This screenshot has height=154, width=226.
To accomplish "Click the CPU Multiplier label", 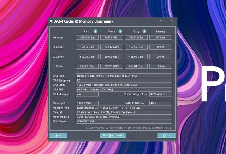I will (x=62, y=94).
